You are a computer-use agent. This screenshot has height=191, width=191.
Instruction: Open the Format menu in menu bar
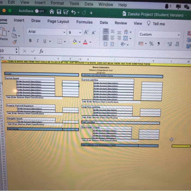click(57, 3)
